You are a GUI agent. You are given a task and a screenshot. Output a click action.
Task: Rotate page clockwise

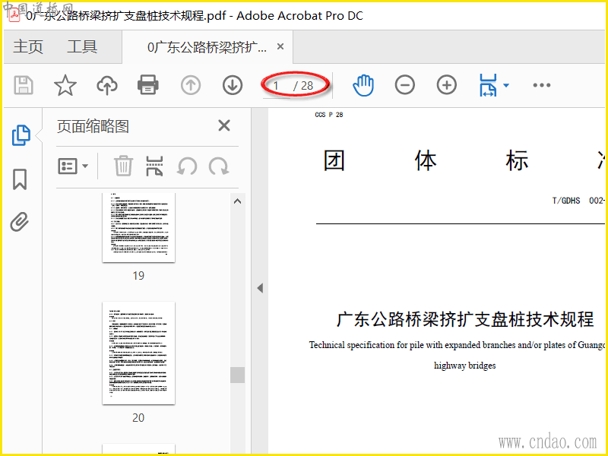pos(219,166)
